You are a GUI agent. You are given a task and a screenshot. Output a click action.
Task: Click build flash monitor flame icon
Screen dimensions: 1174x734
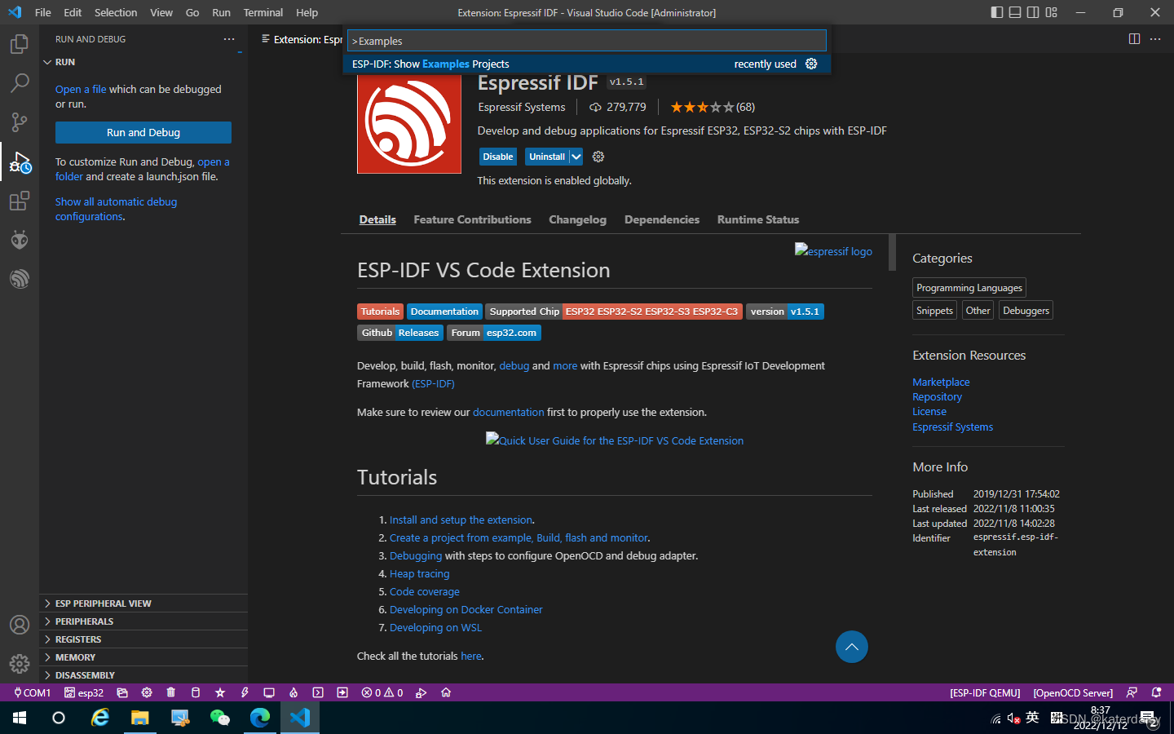click(293, 692)
